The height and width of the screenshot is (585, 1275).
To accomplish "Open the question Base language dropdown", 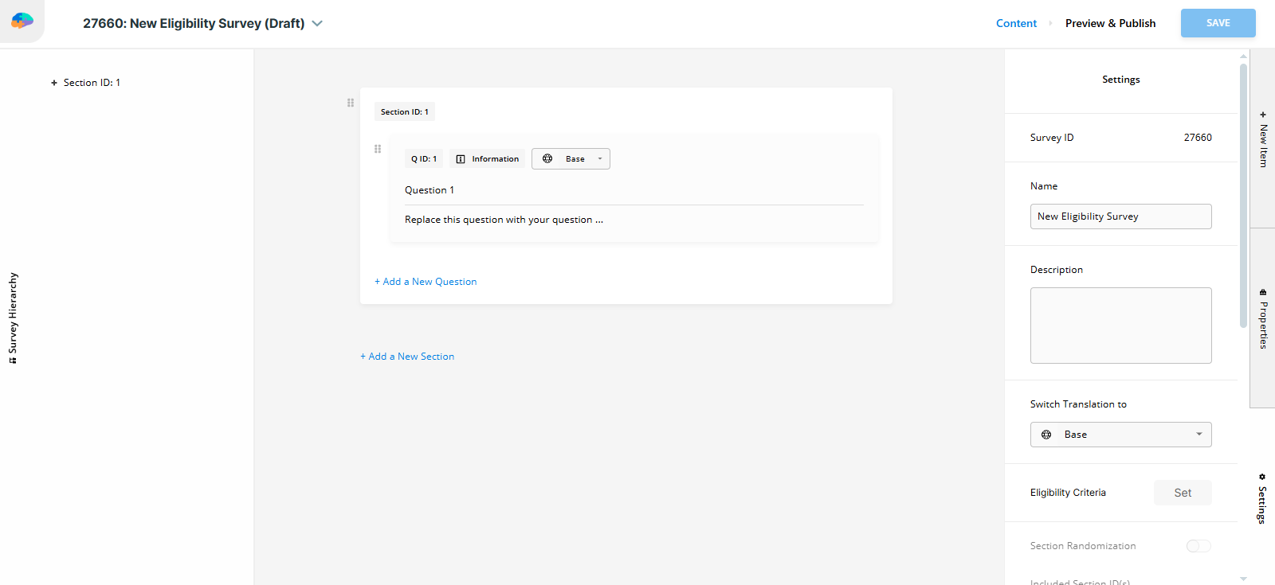I will pyautogui.click(x=599, y=159).
